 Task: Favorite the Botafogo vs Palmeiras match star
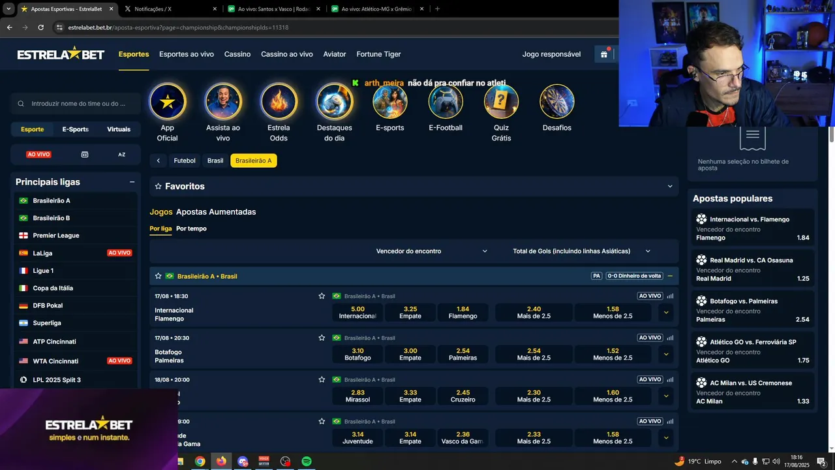322,337
